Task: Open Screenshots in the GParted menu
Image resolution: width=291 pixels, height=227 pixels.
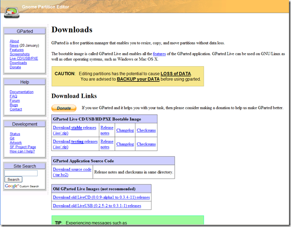Action: pyautogui.click(x=20, y=54)
